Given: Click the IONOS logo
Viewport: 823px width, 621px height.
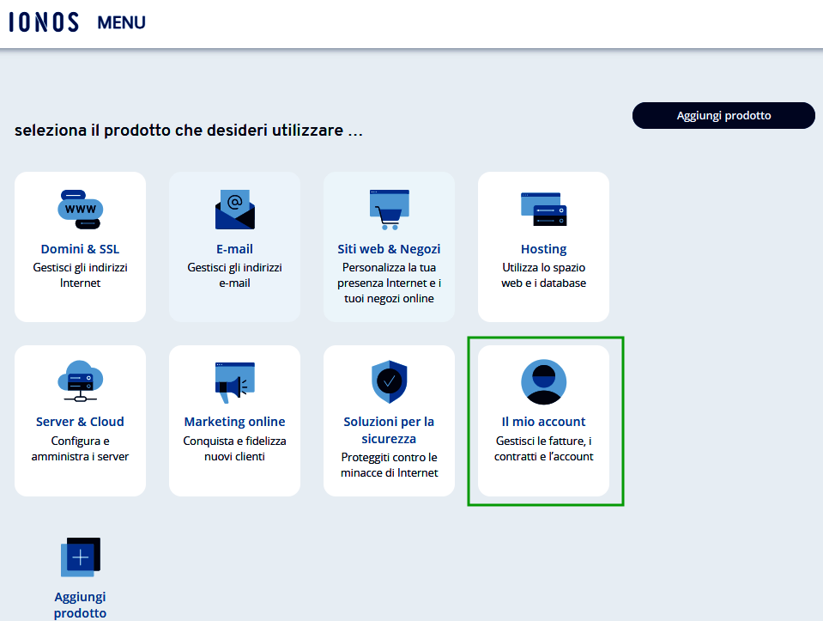Looking at the screenshot, I should [44, 23].
